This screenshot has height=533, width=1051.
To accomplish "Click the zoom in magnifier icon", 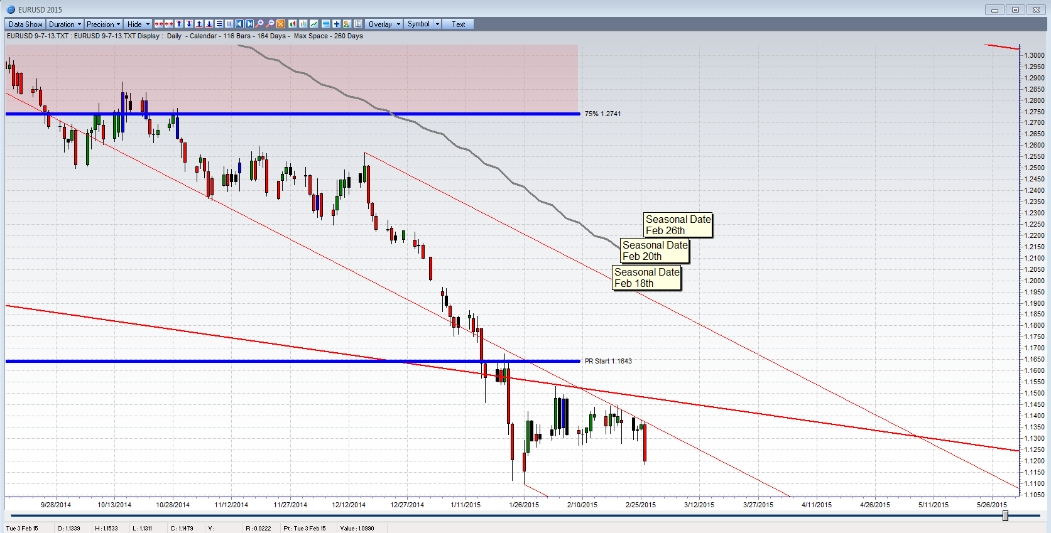I will point(259,24).
